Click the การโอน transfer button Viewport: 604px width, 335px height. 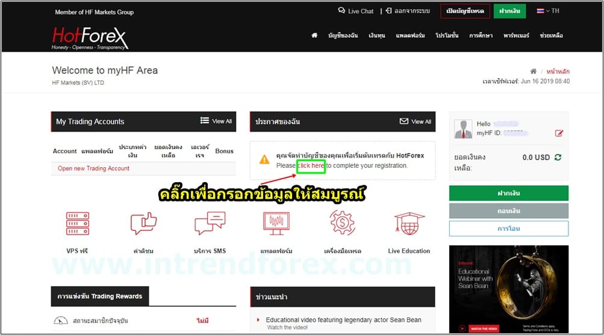coord(508,229)
